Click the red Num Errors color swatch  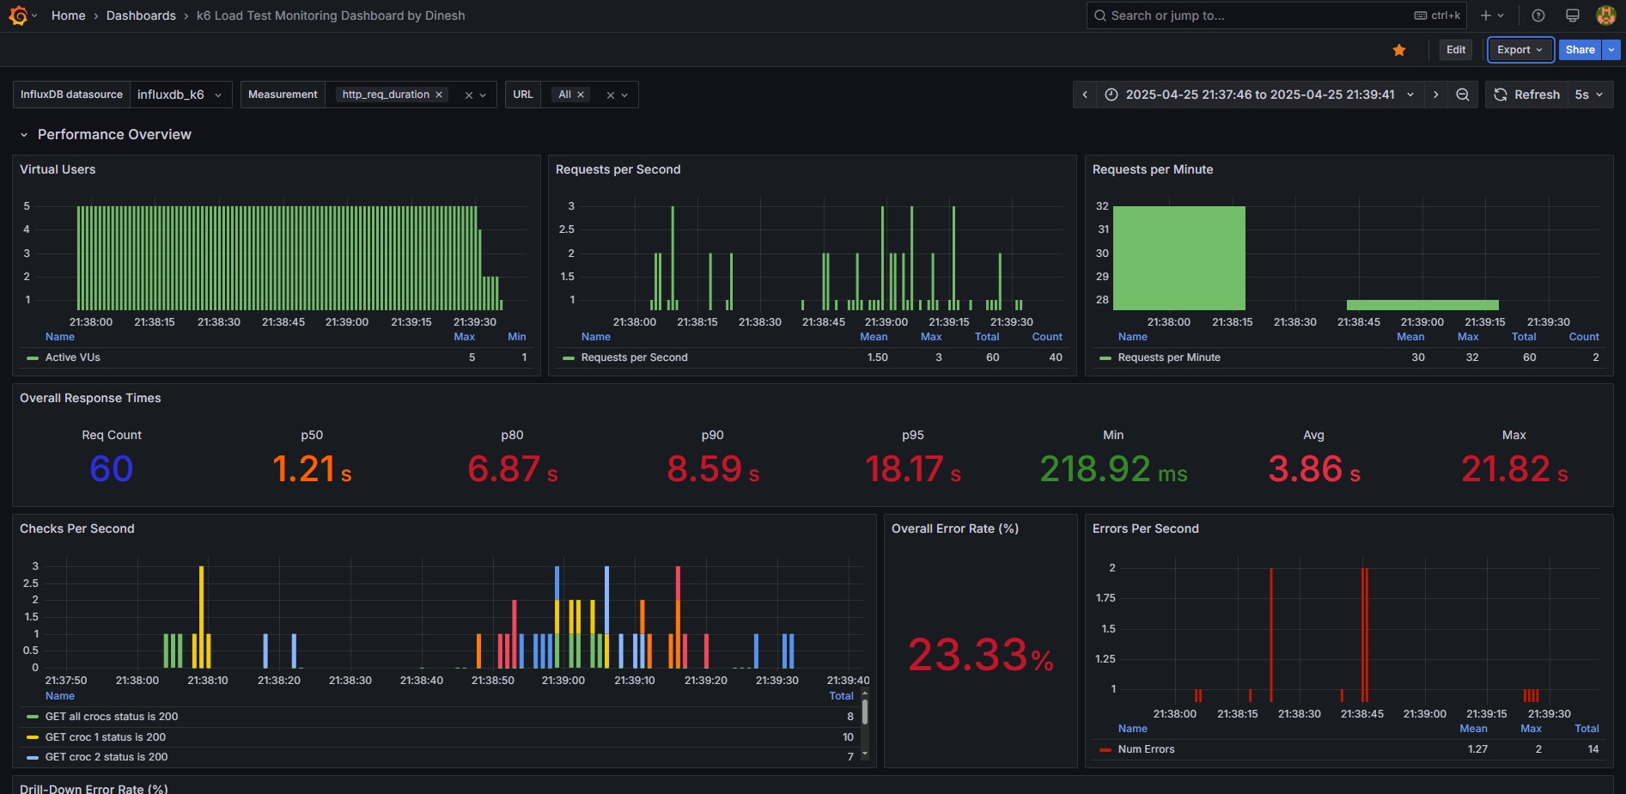click(1105, 749)
